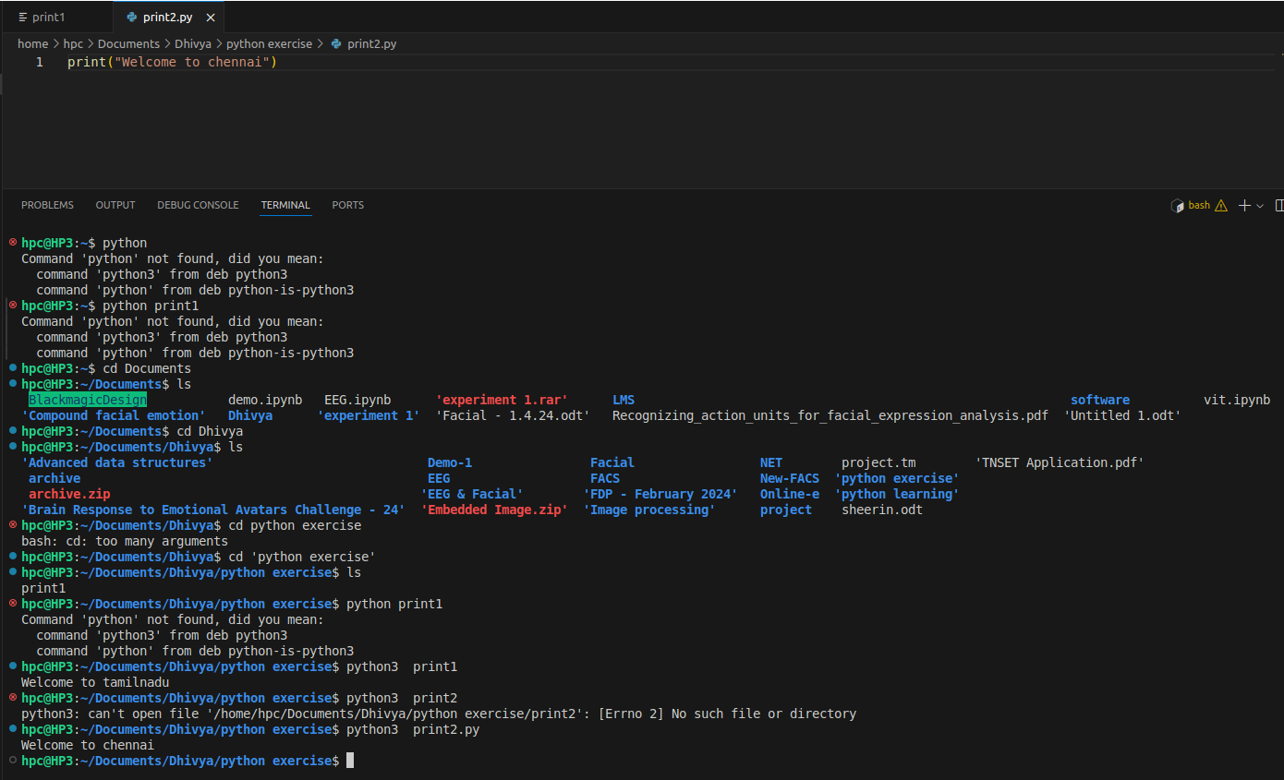The width and height of the screenshot is (1284, 780).
Task: Expand the 'python exercise' breadcrumb segment
Action: tap(269, 43)
